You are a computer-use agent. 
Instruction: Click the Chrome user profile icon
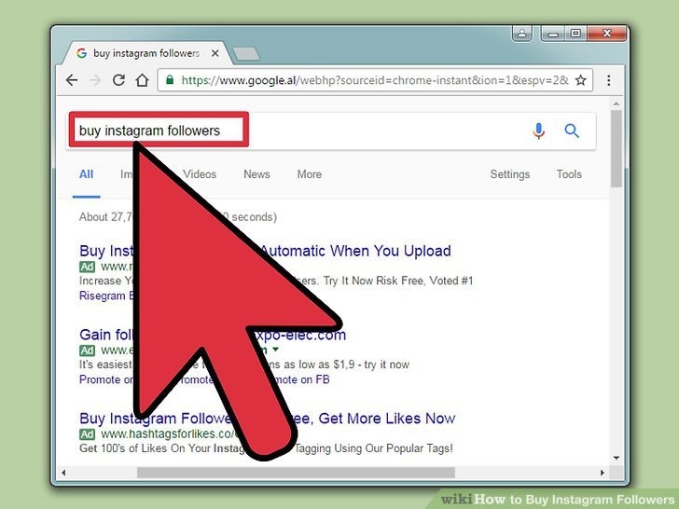click(522, 34)
